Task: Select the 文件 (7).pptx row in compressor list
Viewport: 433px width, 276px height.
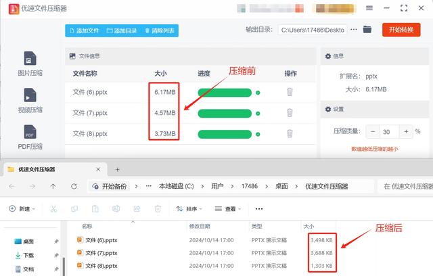Action: click(x=191, y=113)
